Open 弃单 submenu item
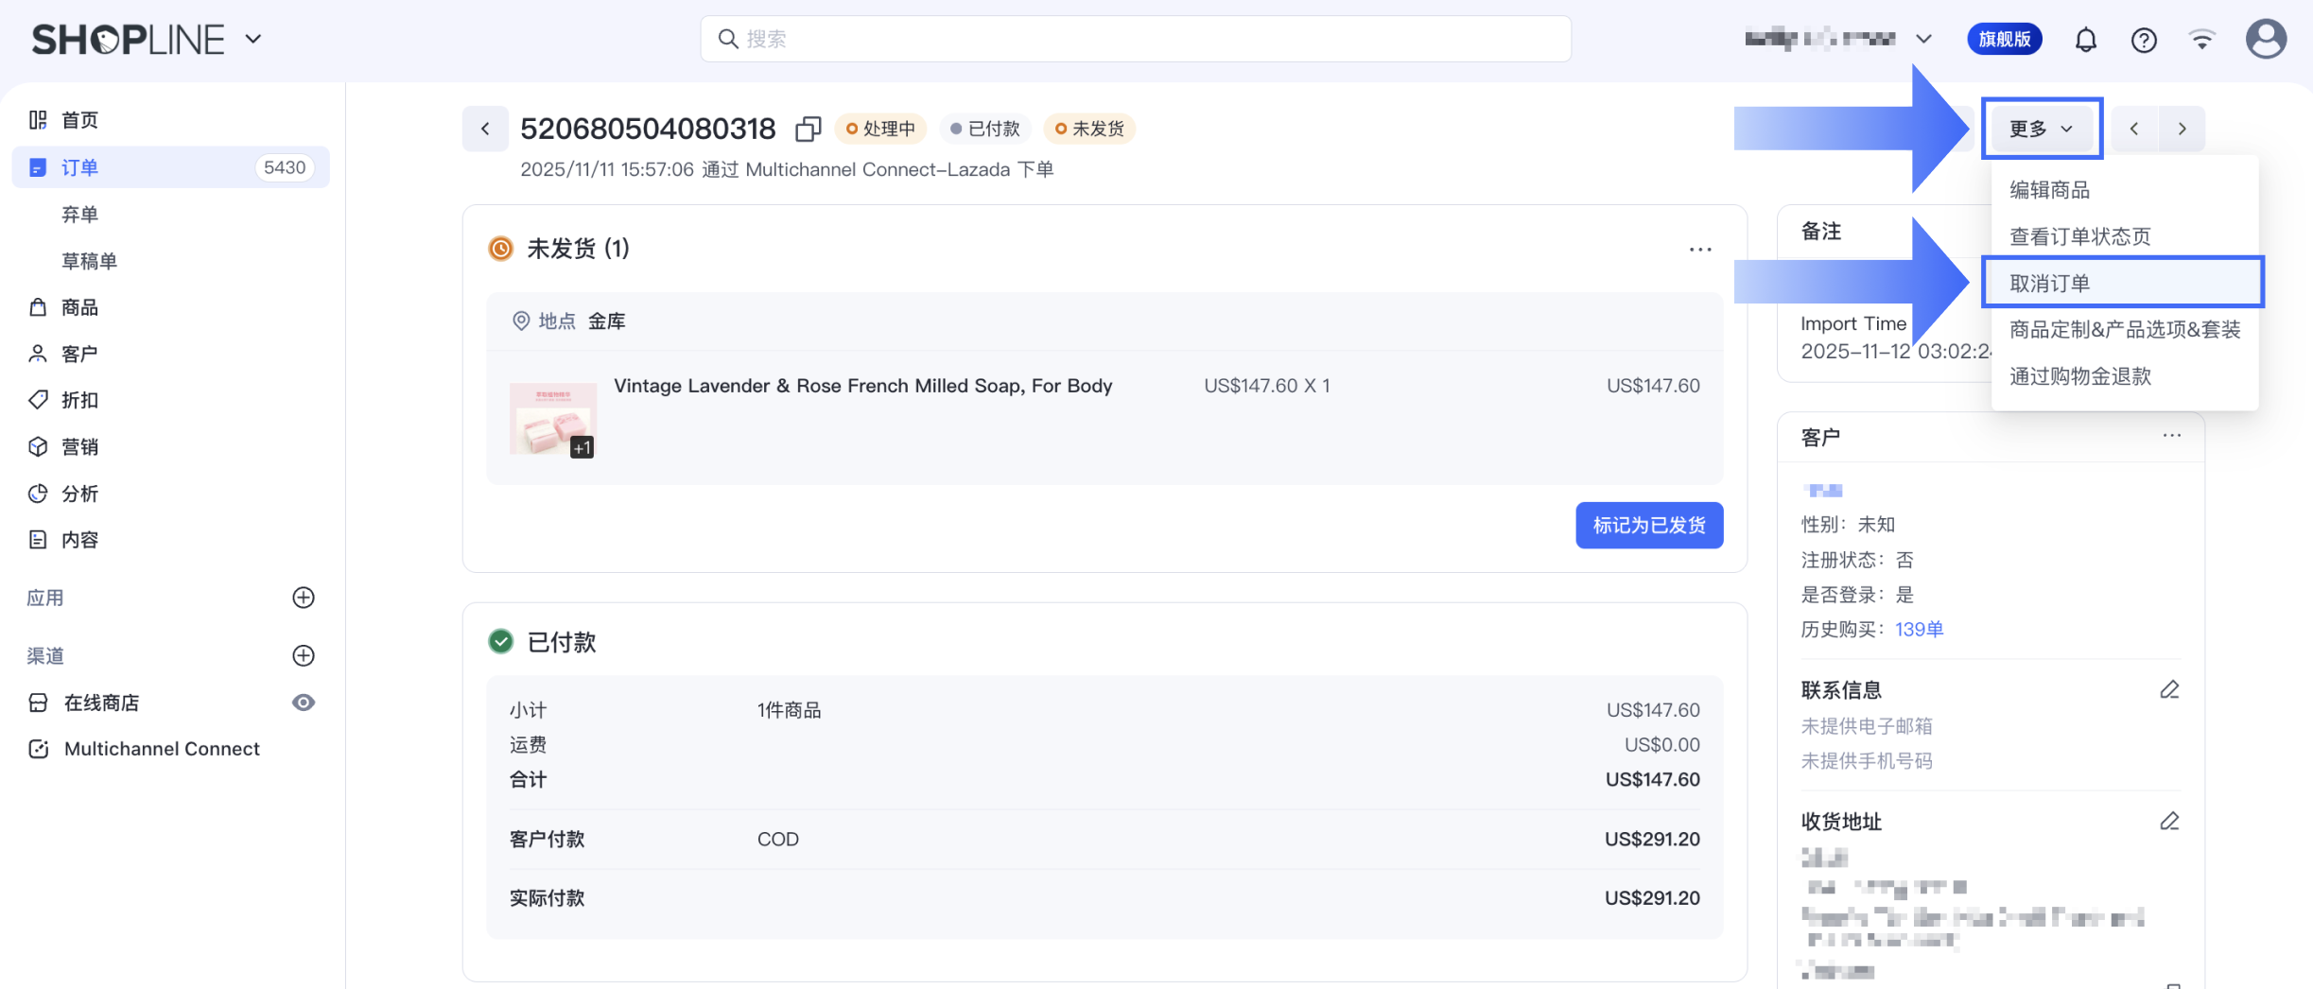The width and height of the screenshot is (2313, 989). pos(80,215)
